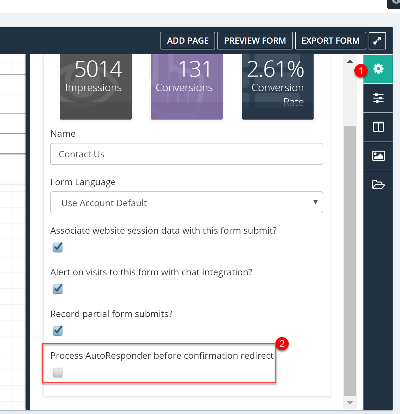
Task: Uncheck Associate website session data checkbox
Action: click(58, 247)
